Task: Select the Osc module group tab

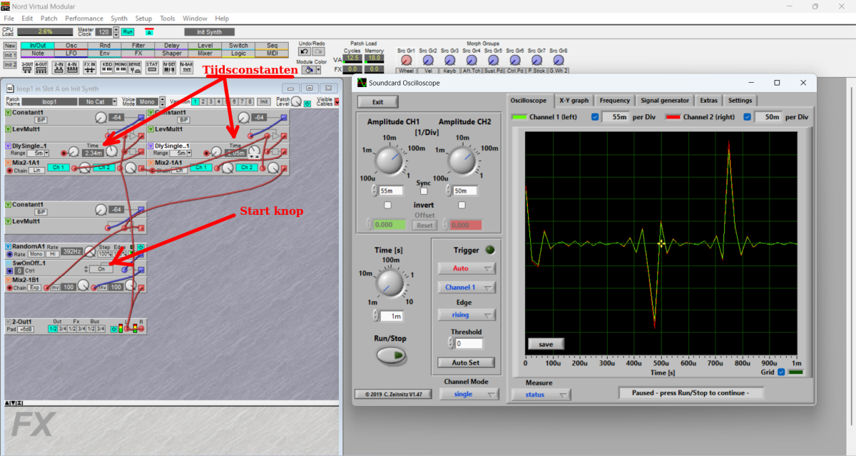Action: point(71,45)
